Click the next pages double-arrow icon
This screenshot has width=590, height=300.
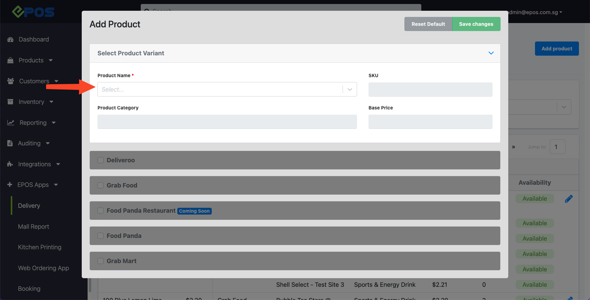coord(513,147)
